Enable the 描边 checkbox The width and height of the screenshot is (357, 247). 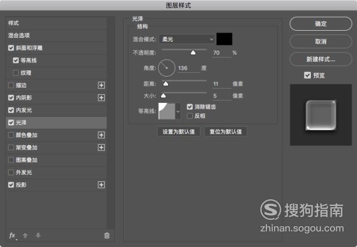(11, 85)
